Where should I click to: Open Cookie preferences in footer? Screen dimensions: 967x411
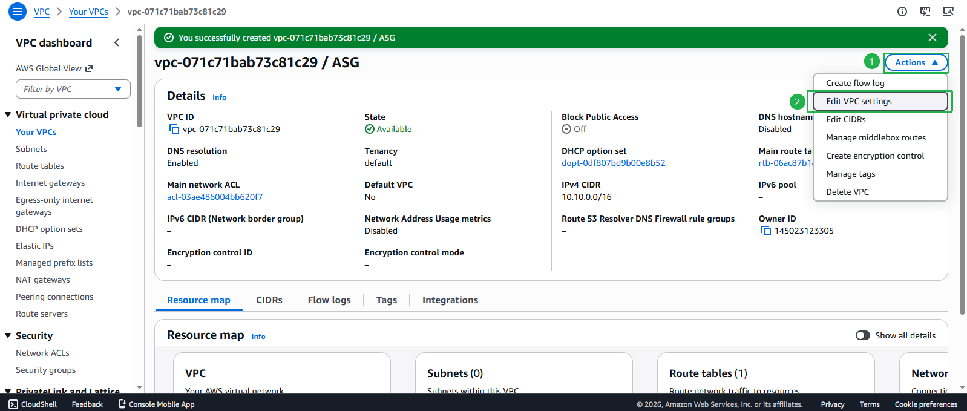click(x=926, y=404)
